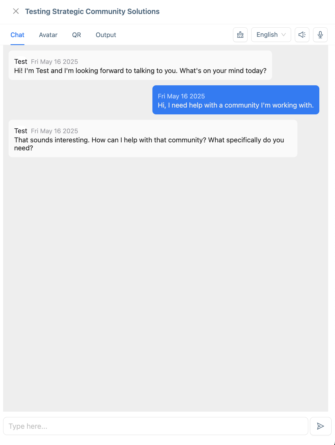Expand the chevron next to English

point(284,35)
